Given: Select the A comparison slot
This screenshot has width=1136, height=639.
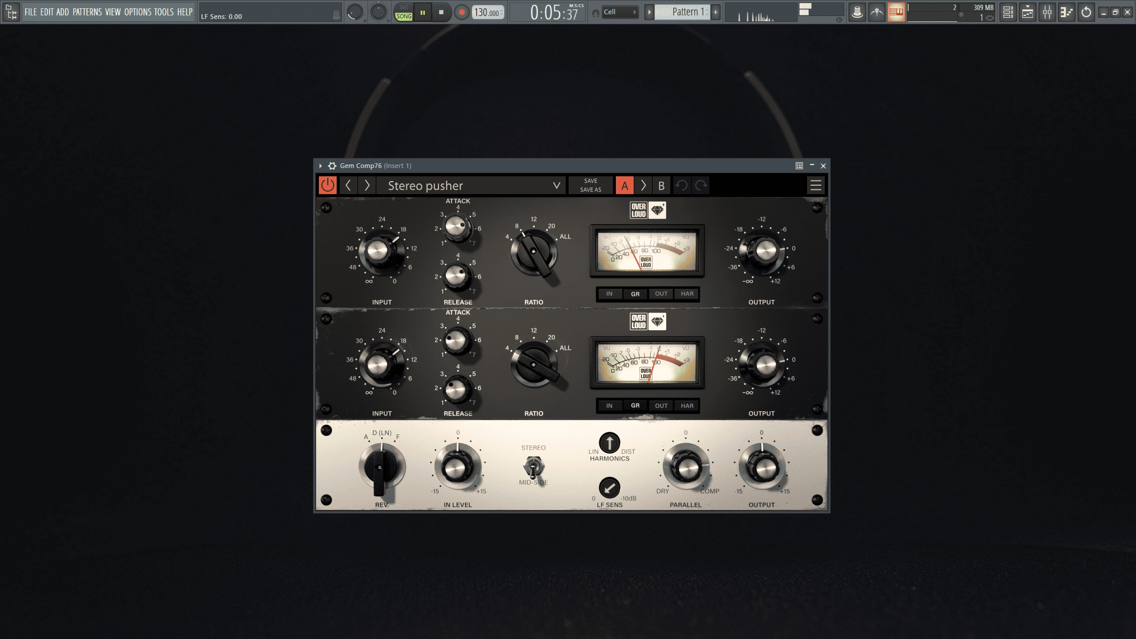Looking at the screenshot, I should [624, 186].
